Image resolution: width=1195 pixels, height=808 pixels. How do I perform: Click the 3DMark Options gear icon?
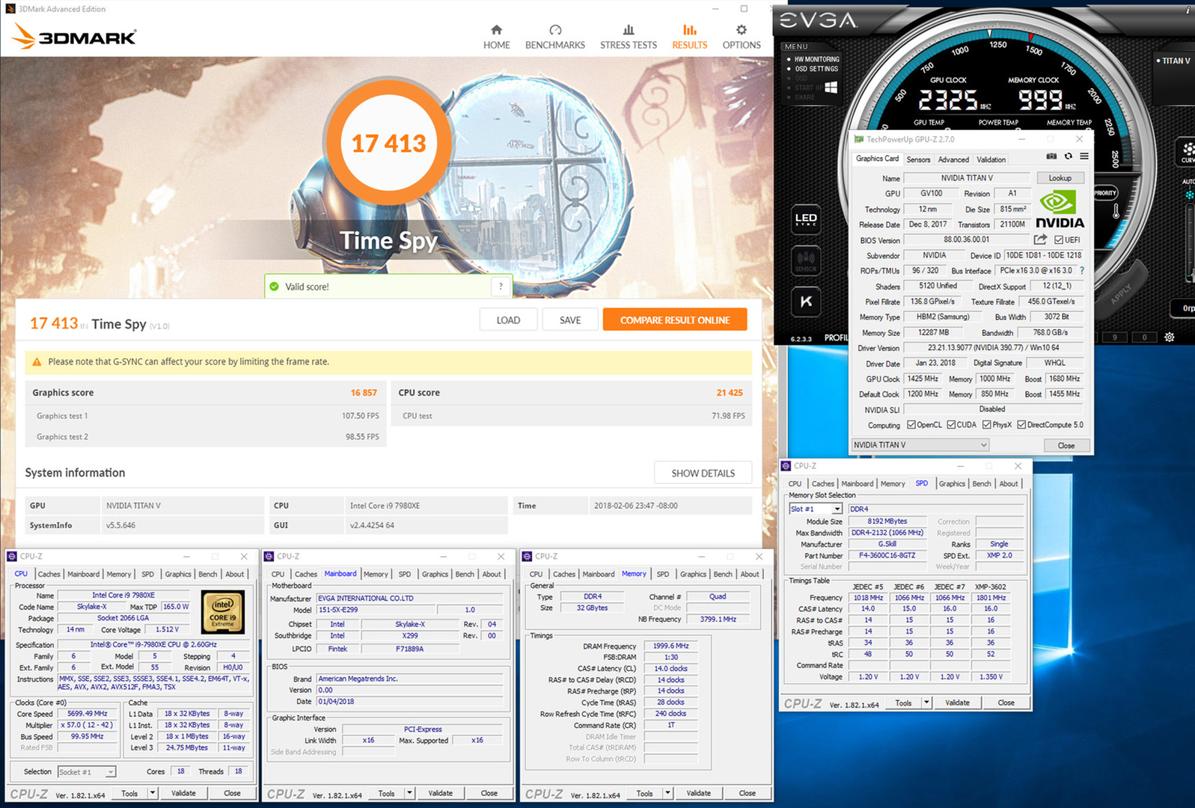742,30
